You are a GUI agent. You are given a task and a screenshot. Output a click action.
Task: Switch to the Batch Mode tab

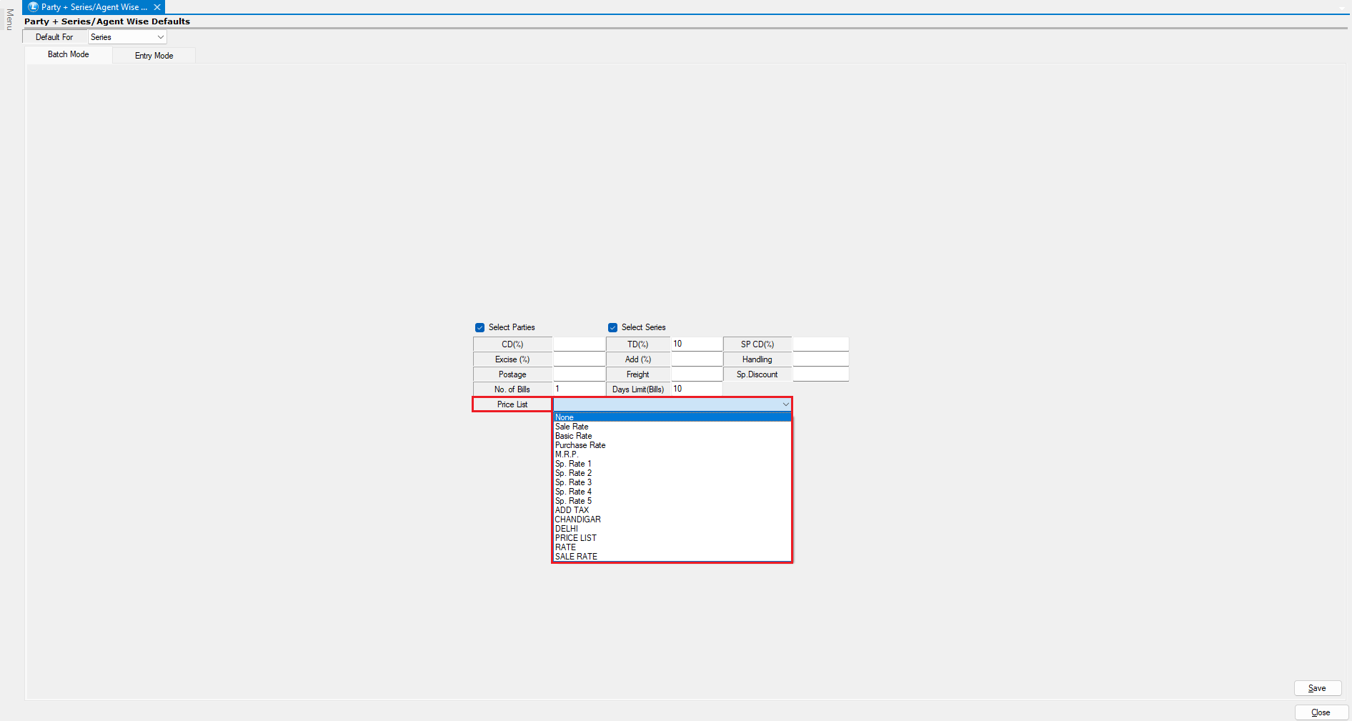69,55
